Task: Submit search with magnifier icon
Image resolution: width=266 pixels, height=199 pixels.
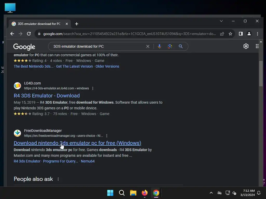Action: (x=181, y=46)
